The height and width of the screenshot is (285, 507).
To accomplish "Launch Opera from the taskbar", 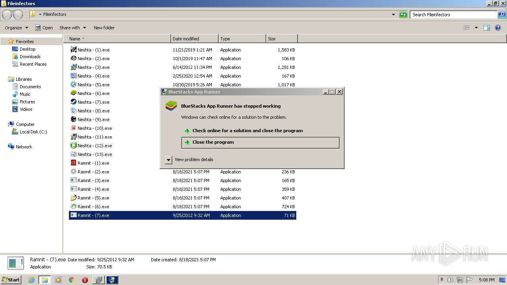I will tap(85, 280).
